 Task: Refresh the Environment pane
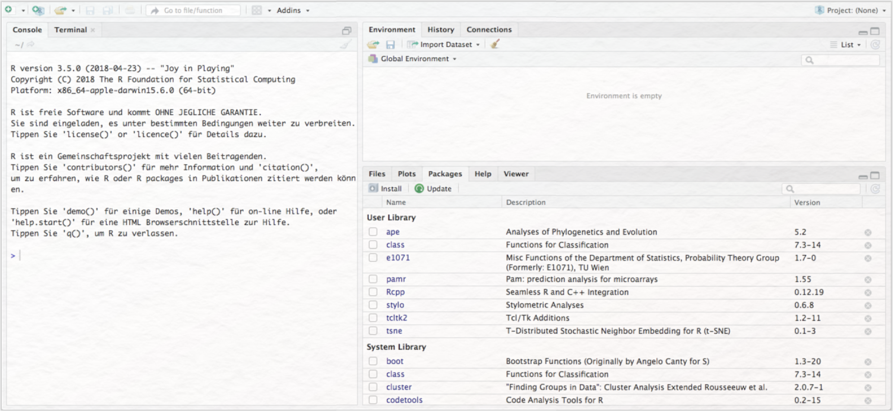[875, 44]
